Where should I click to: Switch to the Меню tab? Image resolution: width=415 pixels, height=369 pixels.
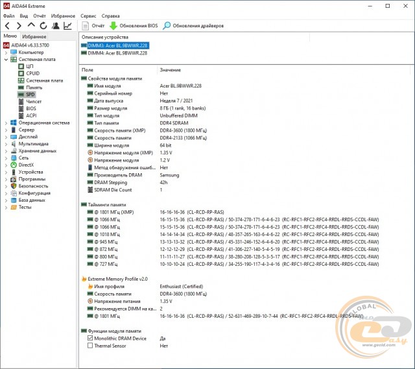click(x=10, y=36)
